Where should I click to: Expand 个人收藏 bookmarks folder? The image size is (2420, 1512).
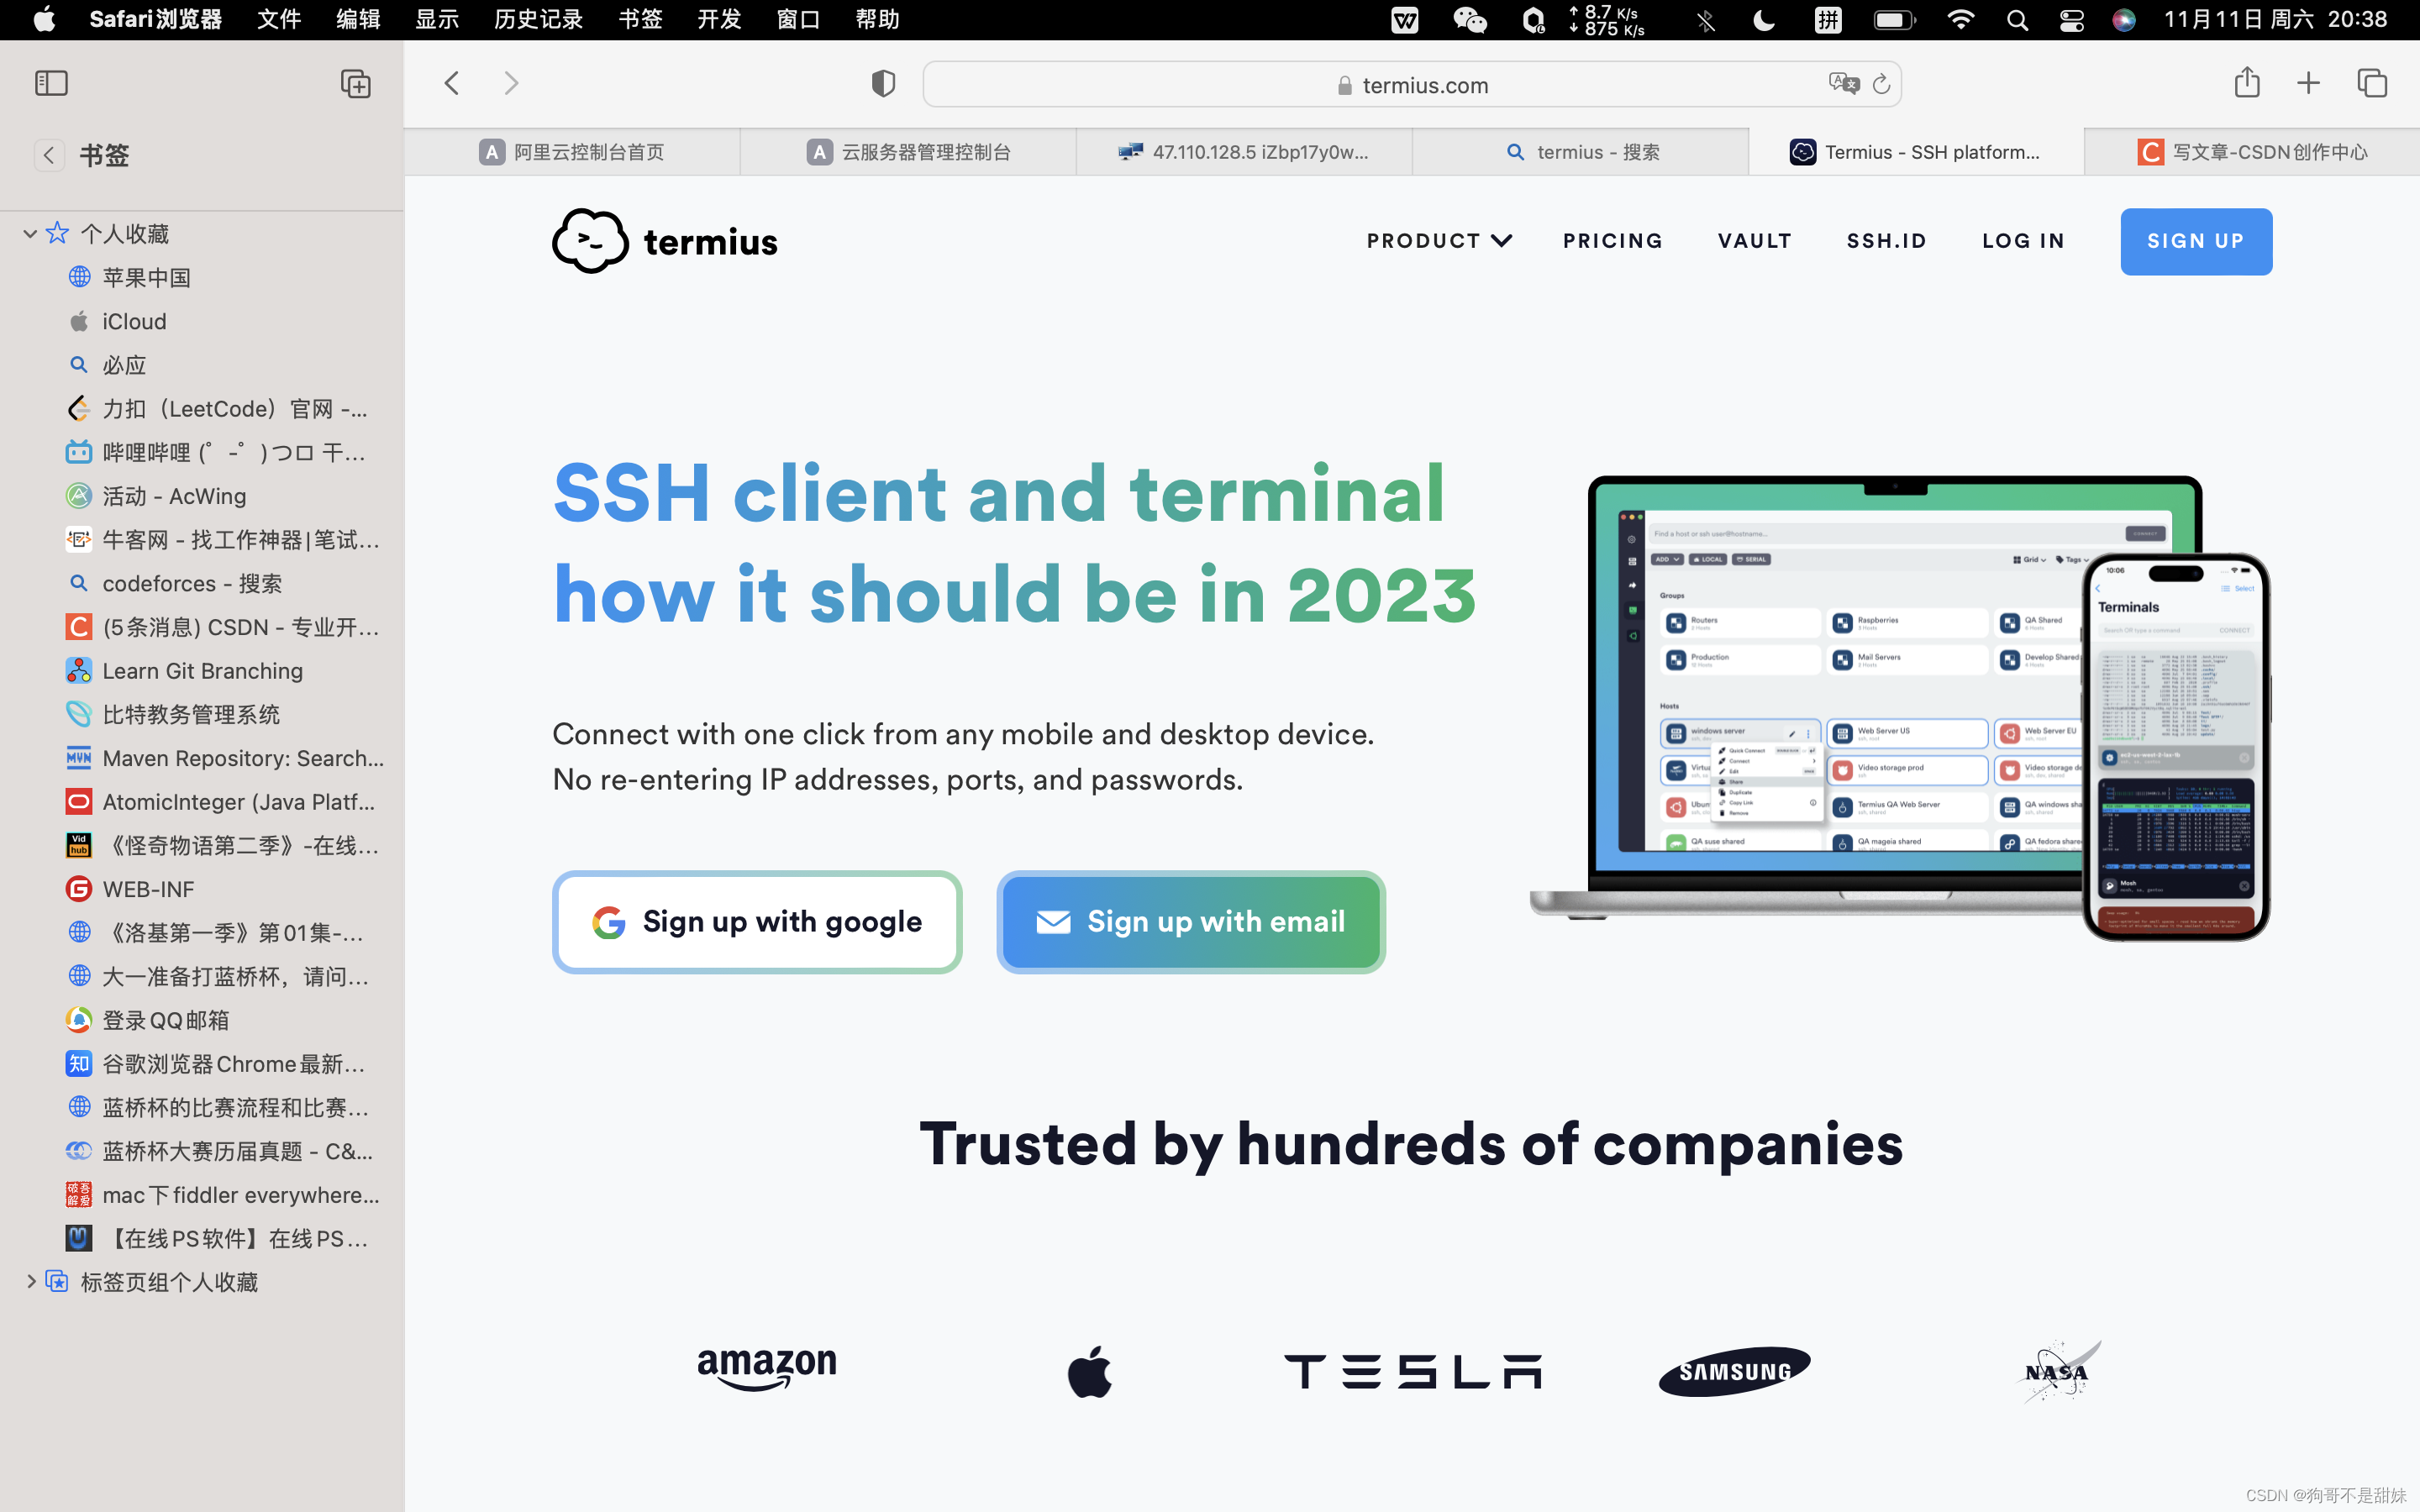pos(31,232)
